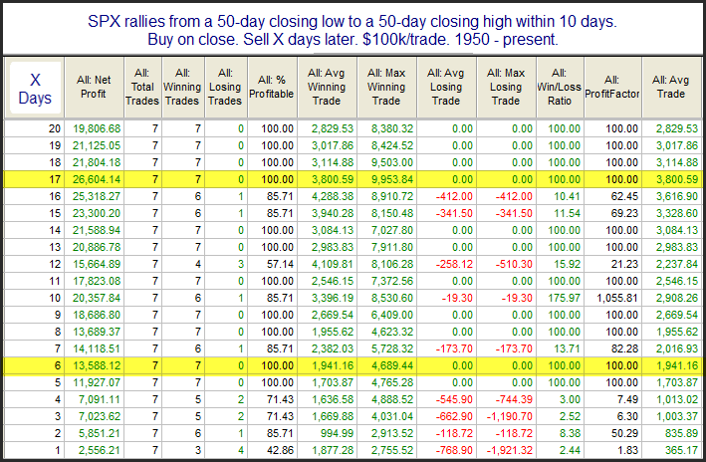
Task: Select net profit cell 19,806.68
Action: (x=97, y=128)
